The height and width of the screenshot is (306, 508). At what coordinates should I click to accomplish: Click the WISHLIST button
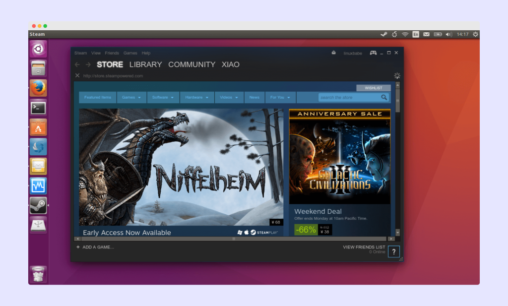click(373, 88)
